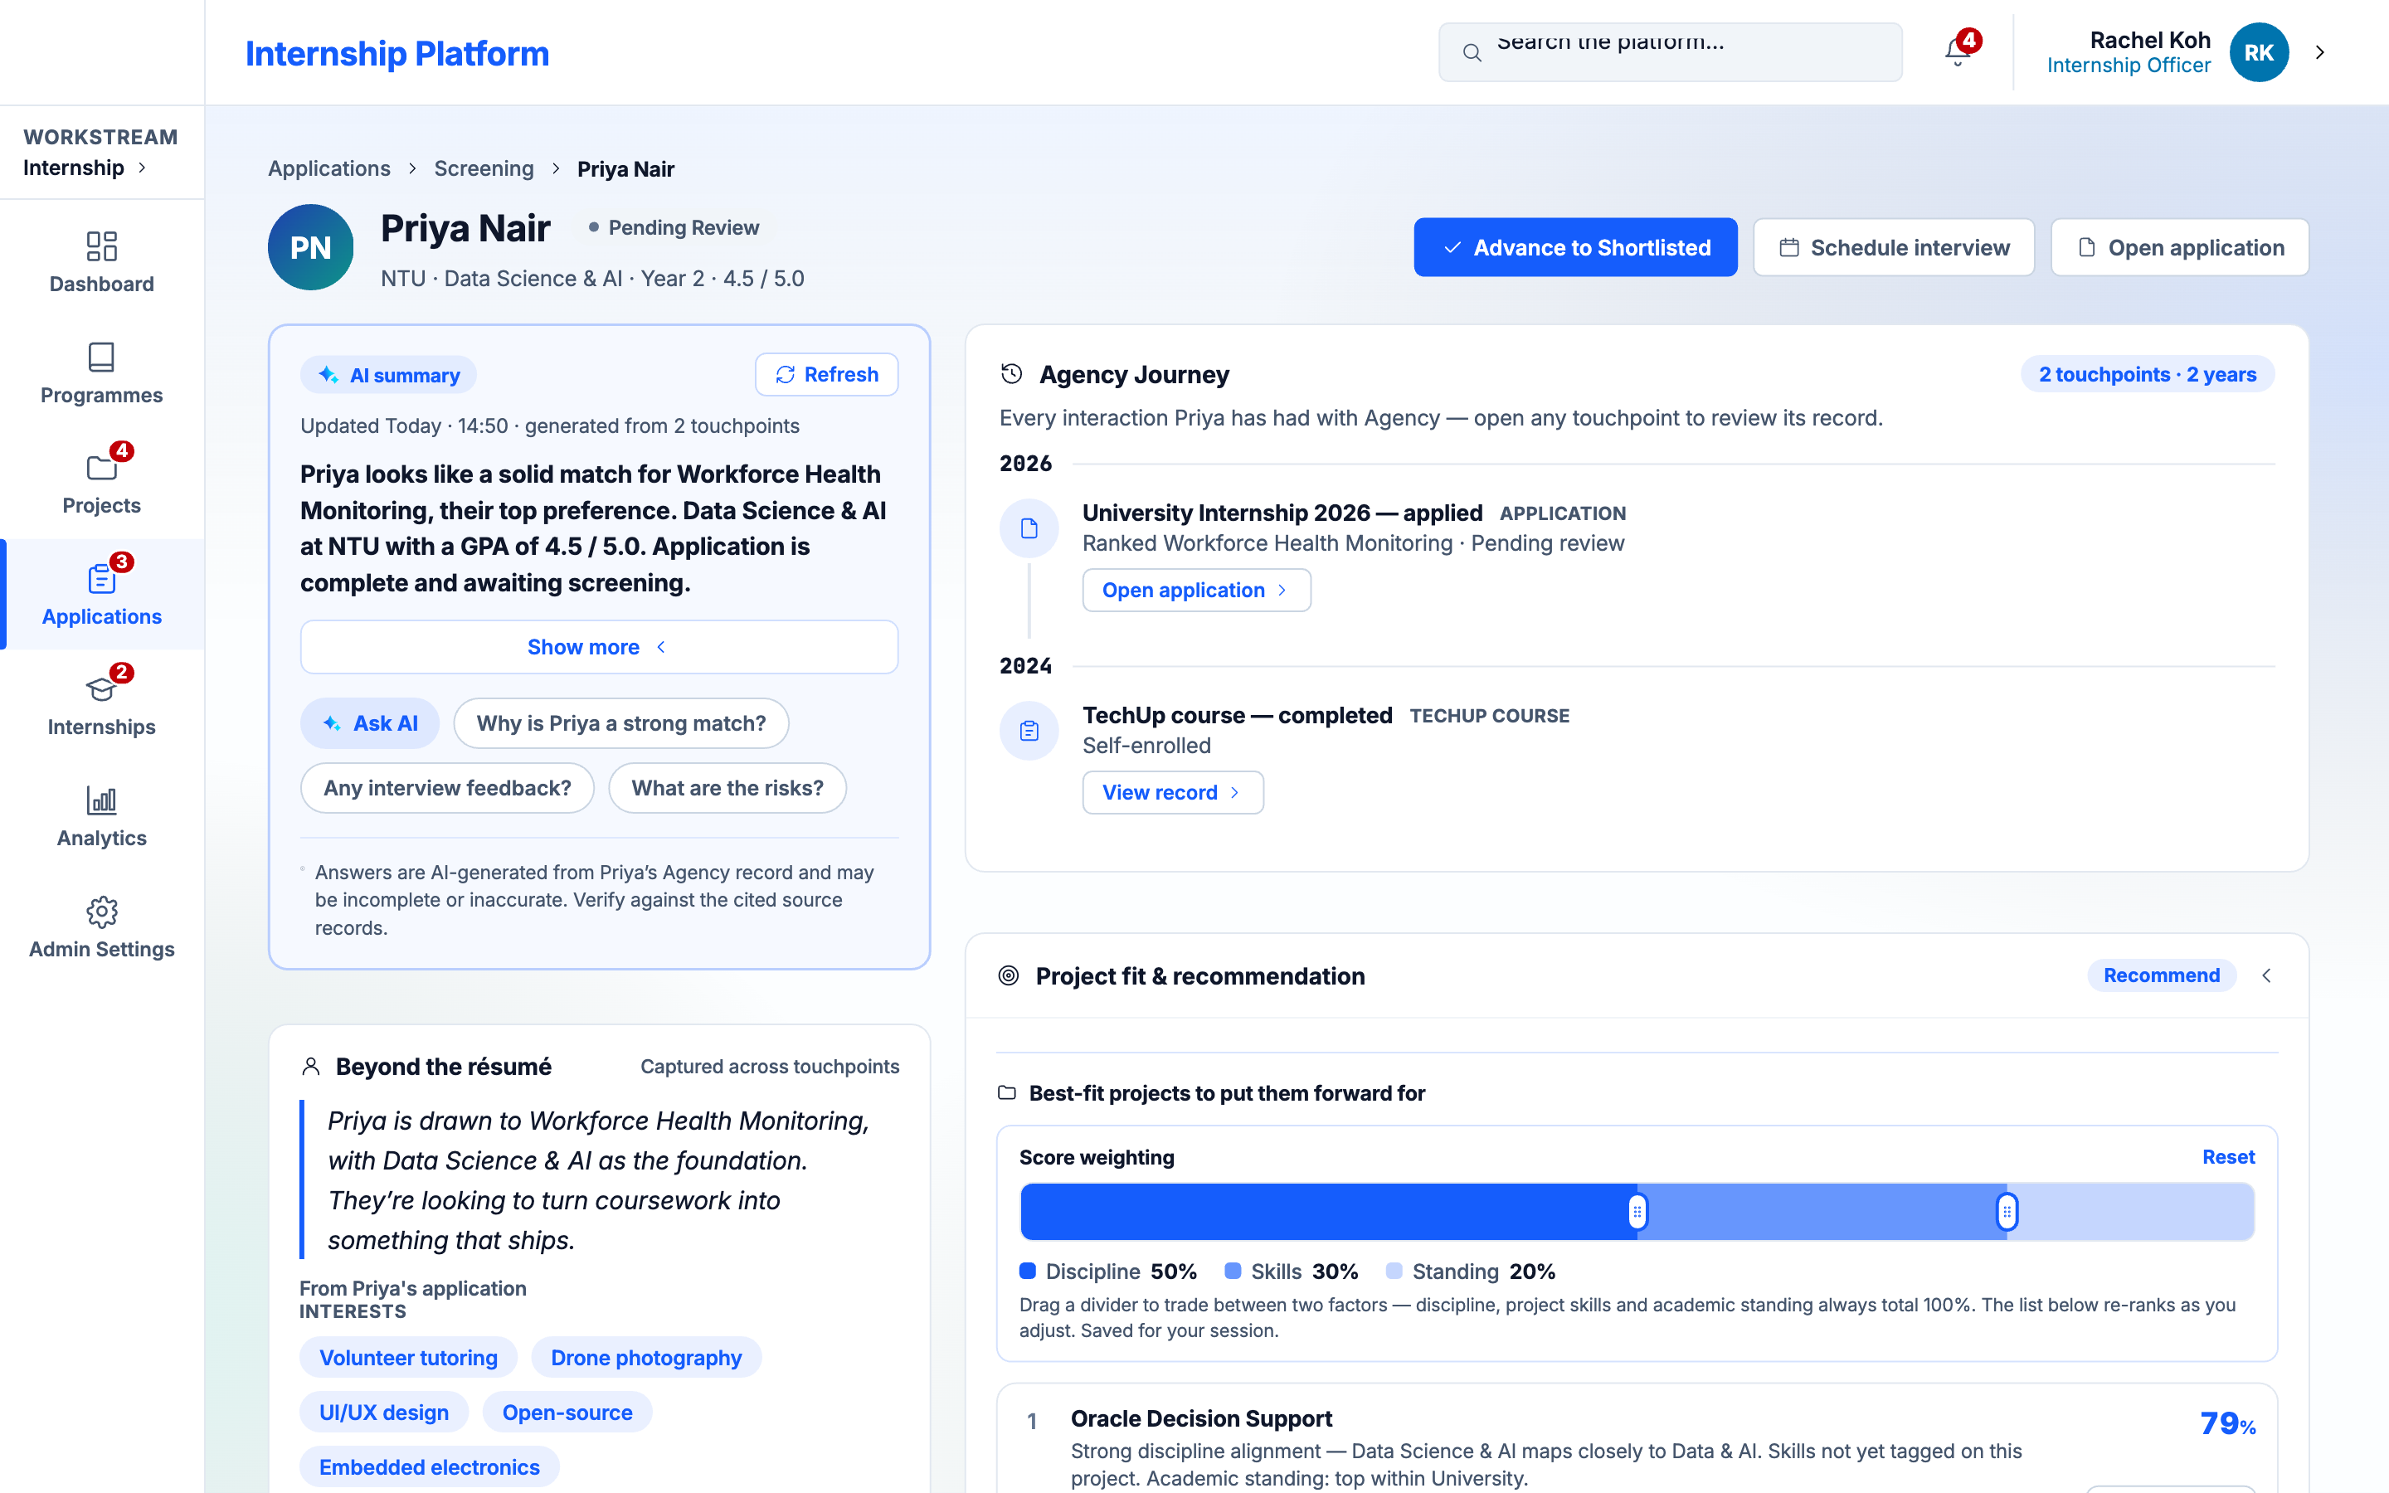
Task: Click the TechUp course clipboard icon
Action: point(1029,731)
